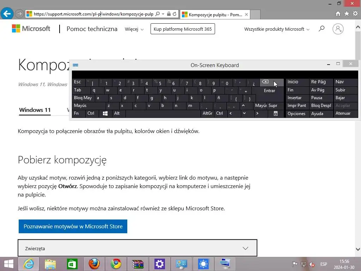Toggle the left Ctrl key on keyboard
Image resolution: width=361 pixels, height=271 pixels.
[x=92, y=113]
